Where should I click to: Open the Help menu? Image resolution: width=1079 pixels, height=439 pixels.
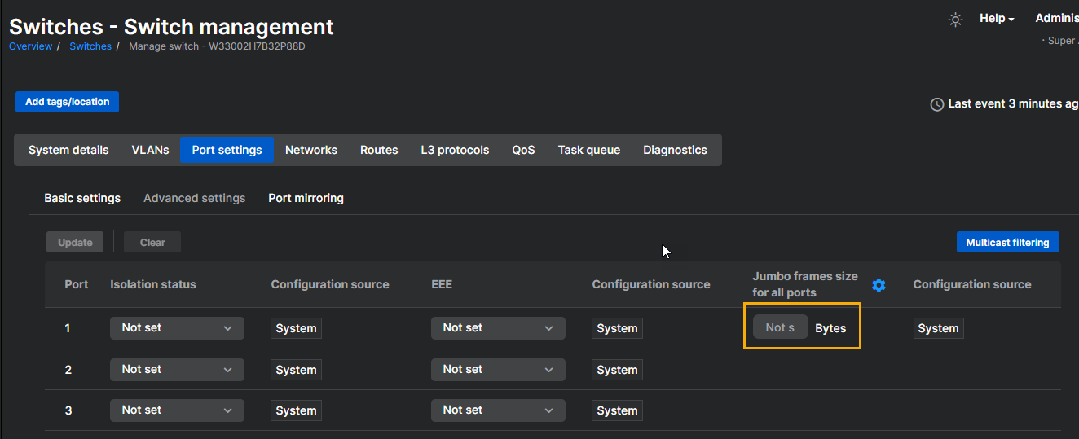tap(996, 19)
